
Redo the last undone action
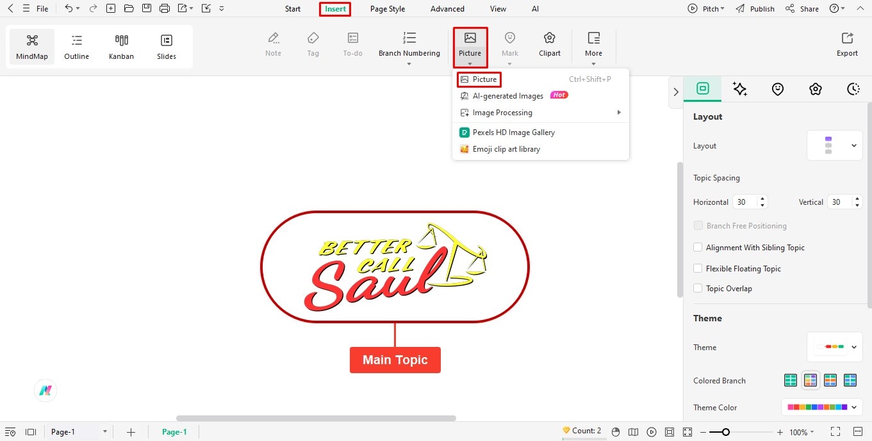(94, 9)
